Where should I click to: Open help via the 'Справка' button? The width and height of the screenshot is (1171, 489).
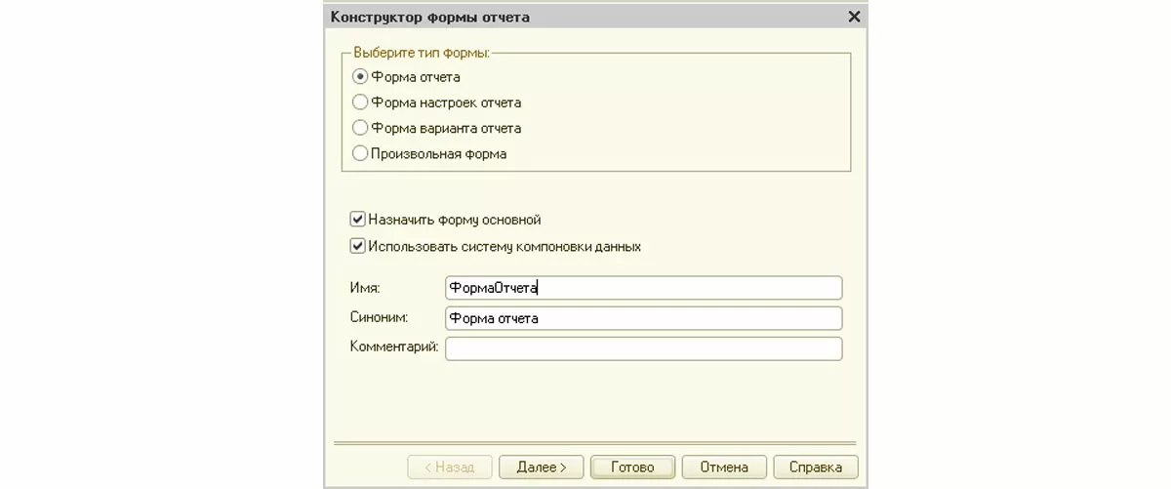pos(815,468)
